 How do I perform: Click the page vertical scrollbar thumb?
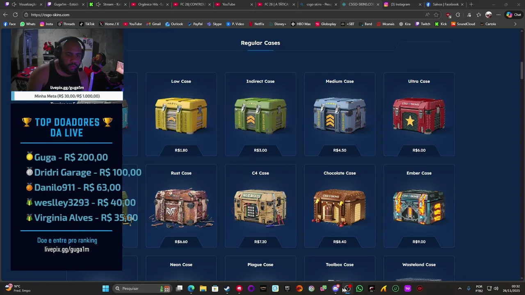pyautogui.click(x=522, y=70)
